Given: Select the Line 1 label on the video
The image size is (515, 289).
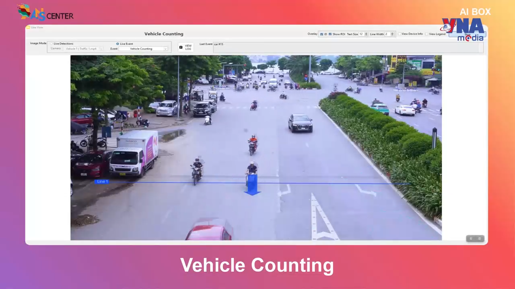Looking at the screenshot, I should click(x=102, y=181).
